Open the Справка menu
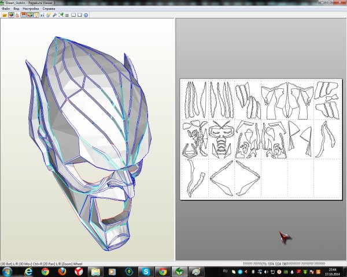This screenshot has height=277, width=347. pyautogui.click(x=49, y=9)
